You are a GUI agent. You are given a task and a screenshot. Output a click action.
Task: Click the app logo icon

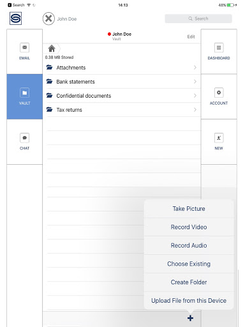(x=15, y=19)
